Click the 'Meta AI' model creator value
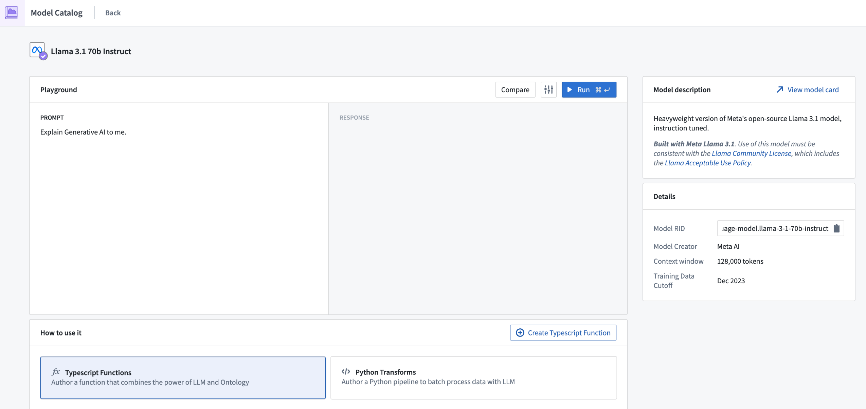Viewport: 866px width, 409px height. click(728, 246)
